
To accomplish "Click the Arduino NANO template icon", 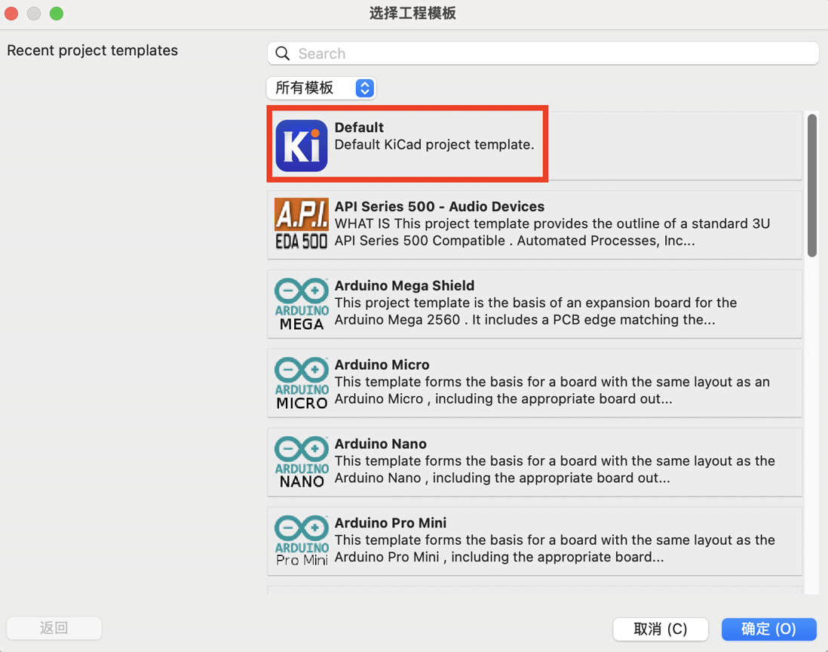I will tap(302, 462).
